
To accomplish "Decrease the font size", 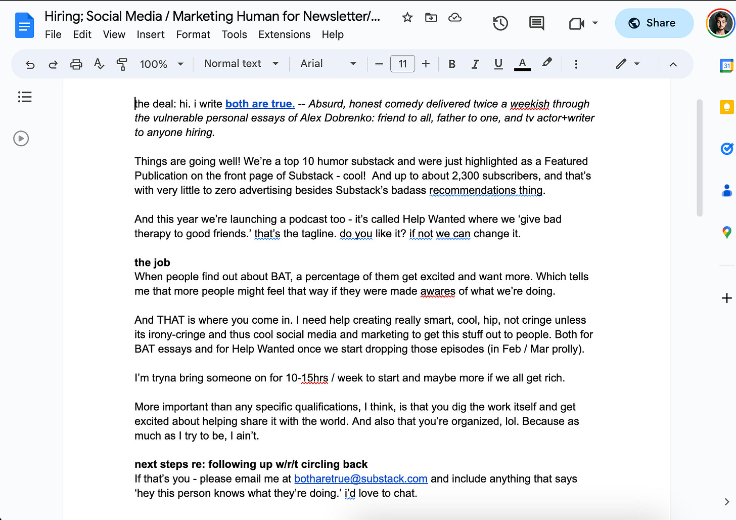I will [x=379, y=64].
